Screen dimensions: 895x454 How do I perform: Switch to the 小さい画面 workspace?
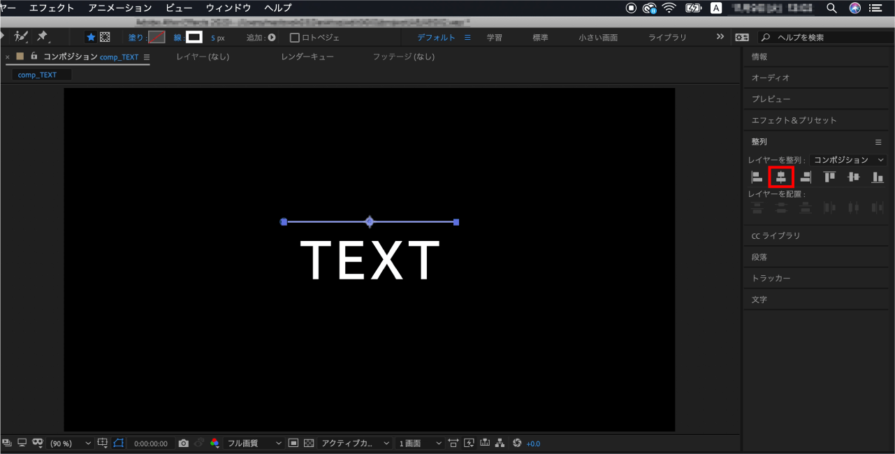point(598,38)
